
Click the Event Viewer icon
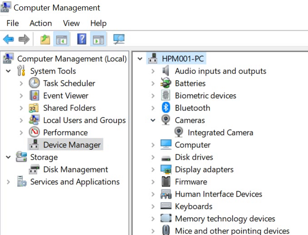(x=35, y=95)
